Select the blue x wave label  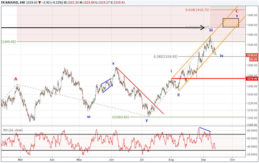click(113, 63)
